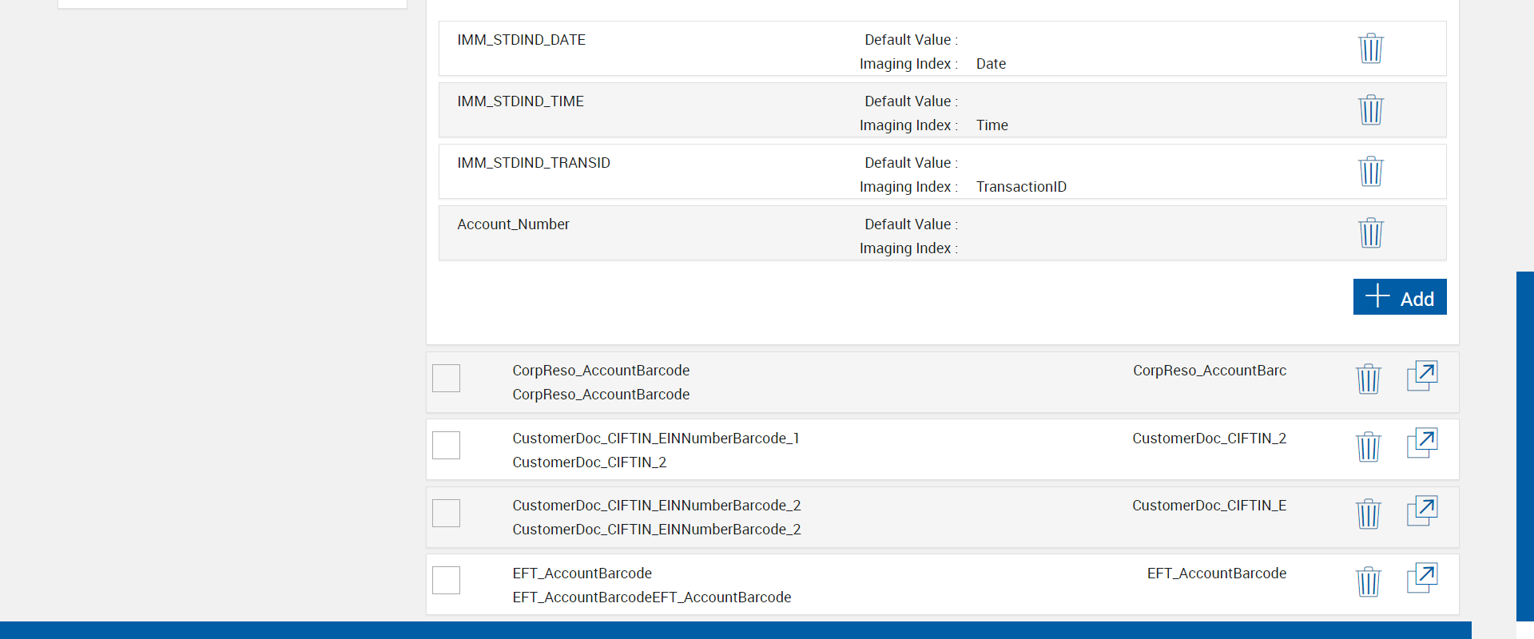Click the CustomerDoc_CIFTIN_2 subtitle text

[x=589, y=462]
